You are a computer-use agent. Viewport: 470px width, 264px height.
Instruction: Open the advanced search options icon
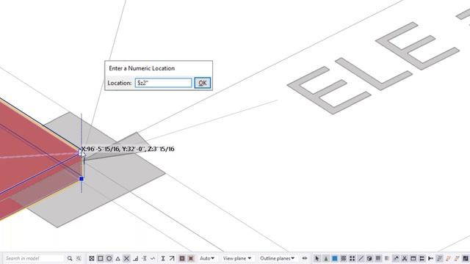tap(79, 258)
